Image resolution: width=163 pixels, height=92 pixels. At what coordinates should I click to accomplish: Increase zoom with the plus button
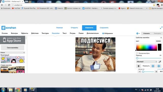(x=156, y=72)
